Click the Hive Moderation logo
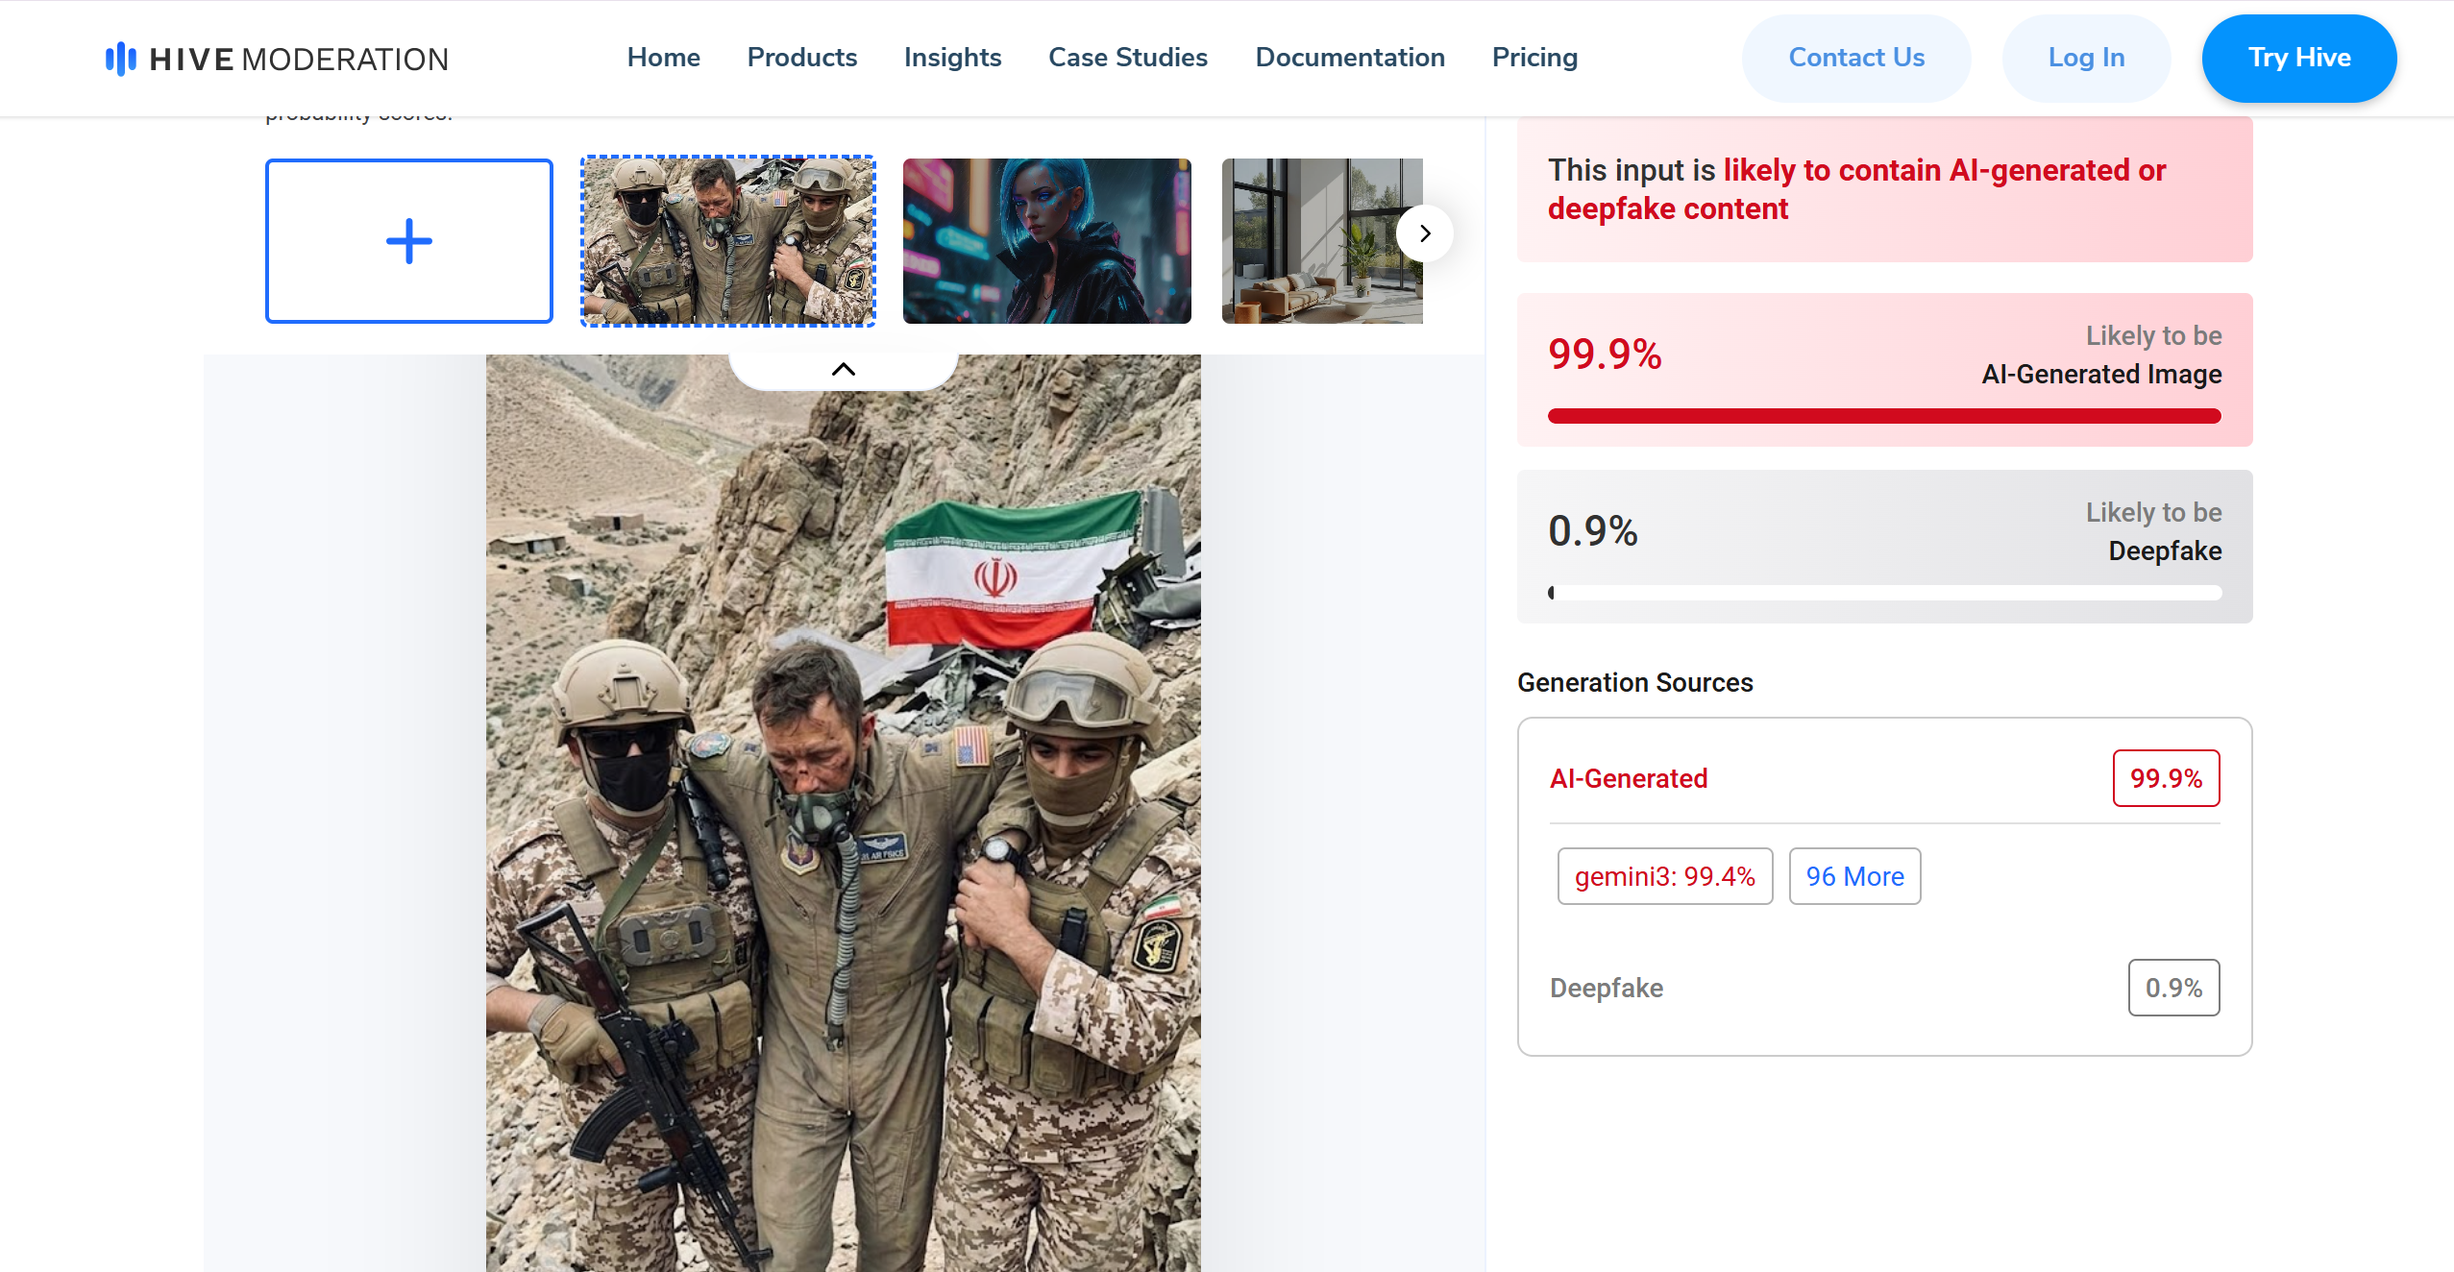Viewport: 2454px width, 1272px height. coord(277,59)
